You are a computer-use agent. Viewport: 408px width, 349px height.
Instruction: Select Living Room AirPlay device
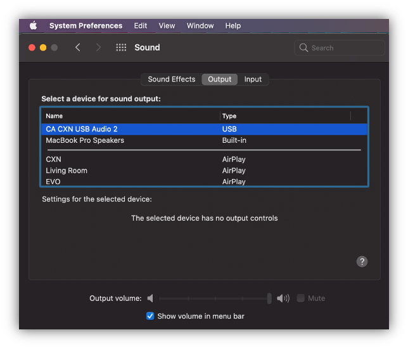(x=67, y=171)
